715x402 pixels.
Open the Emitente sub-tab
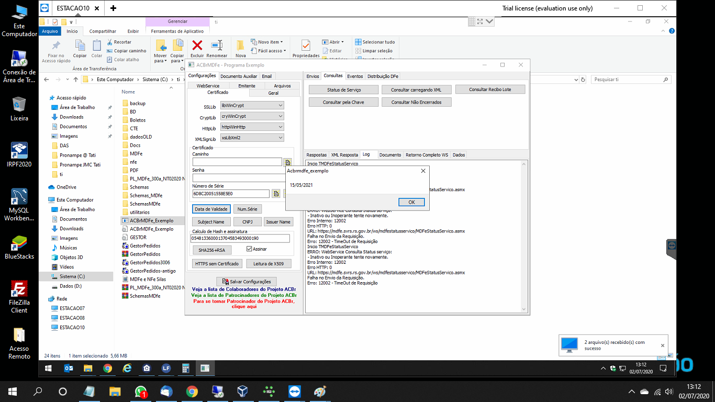point(247,85)
